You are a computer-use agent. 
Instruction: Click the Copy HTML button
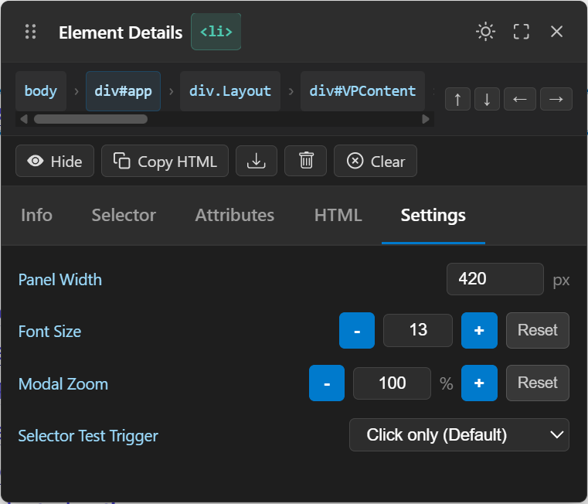click(x=165, y=161)
